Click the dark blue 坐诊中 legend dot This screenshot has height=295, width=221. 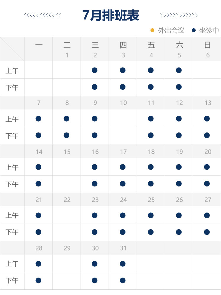coord(194,30)
